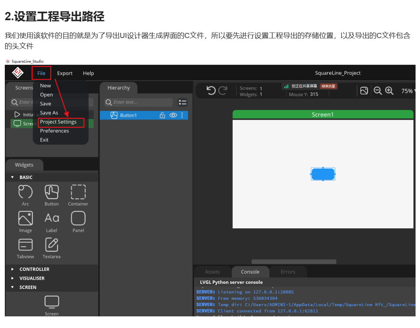Click the Hierarchy search field

pyautogui.click(x=139, y=102)
